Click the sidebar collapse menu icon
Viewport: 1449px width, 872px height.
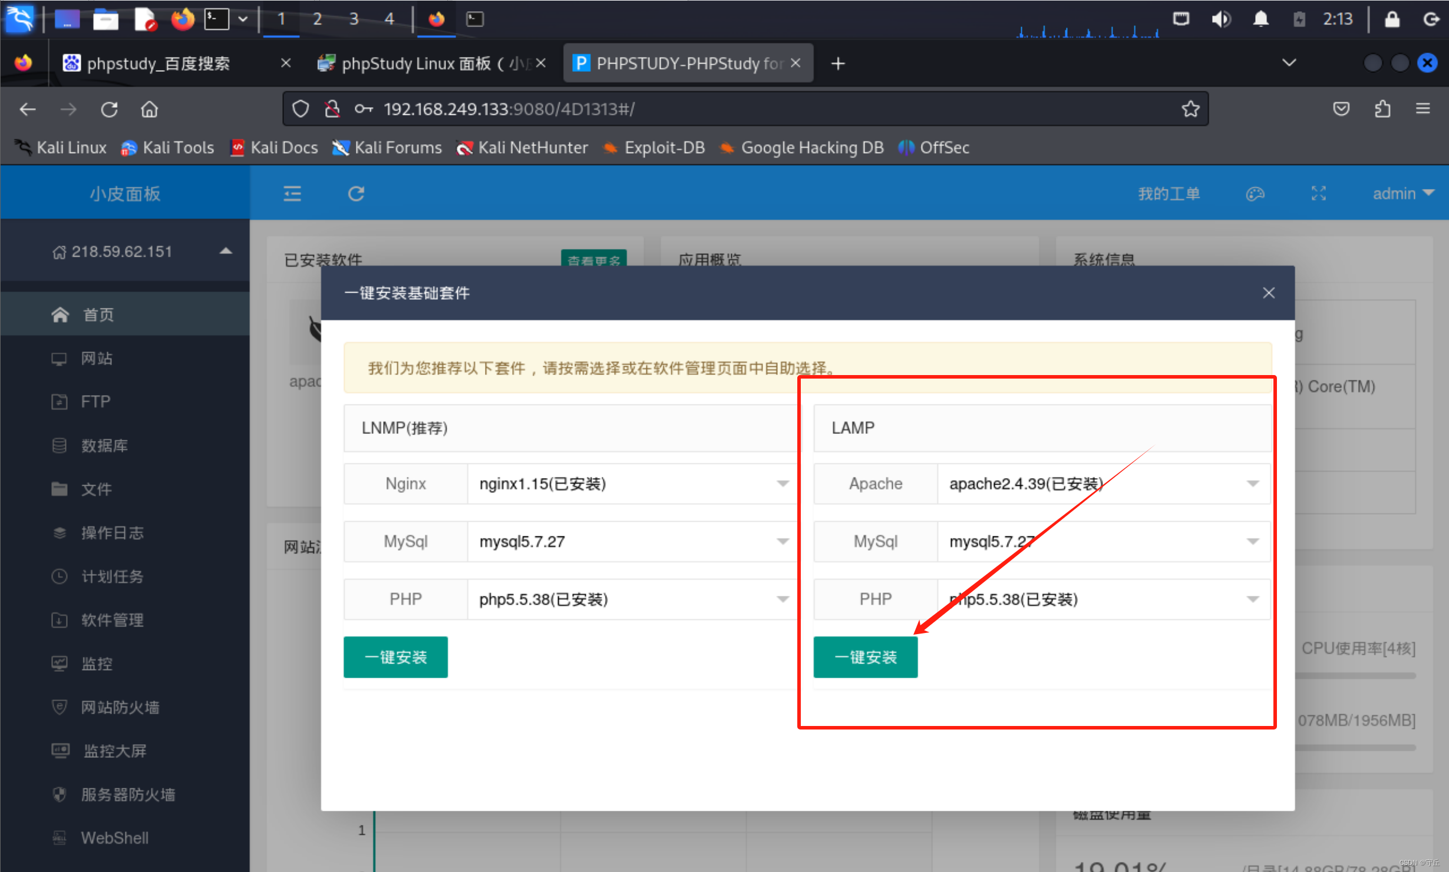[x=292, y=194]
